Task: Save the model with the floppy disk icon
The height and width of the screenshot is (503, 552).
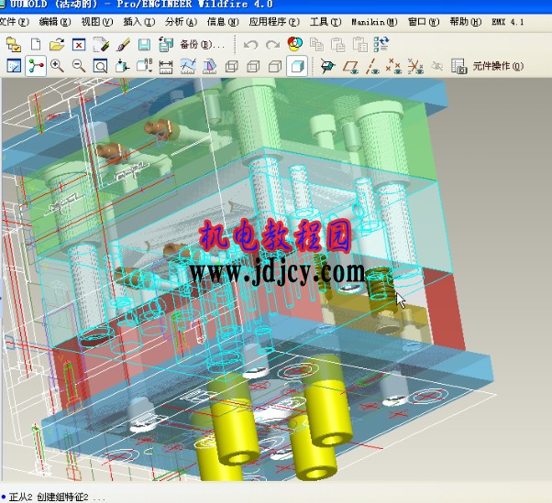Action: 144,45
